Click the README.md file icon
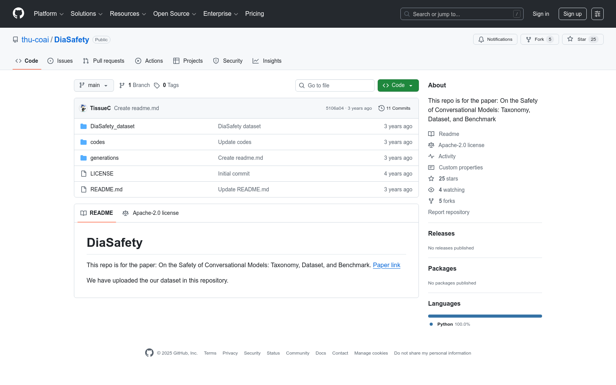616x385 pixels. tap(84, 189)
